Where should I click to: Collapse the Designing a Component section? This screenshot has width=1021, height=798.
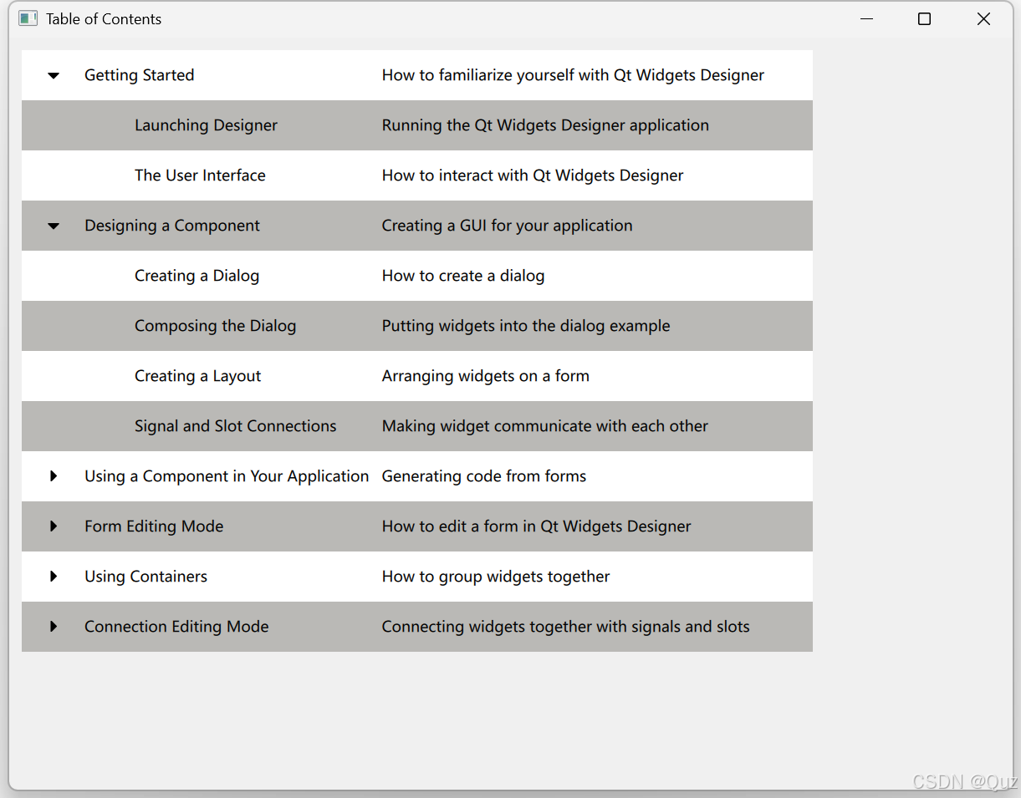(53, 226)
